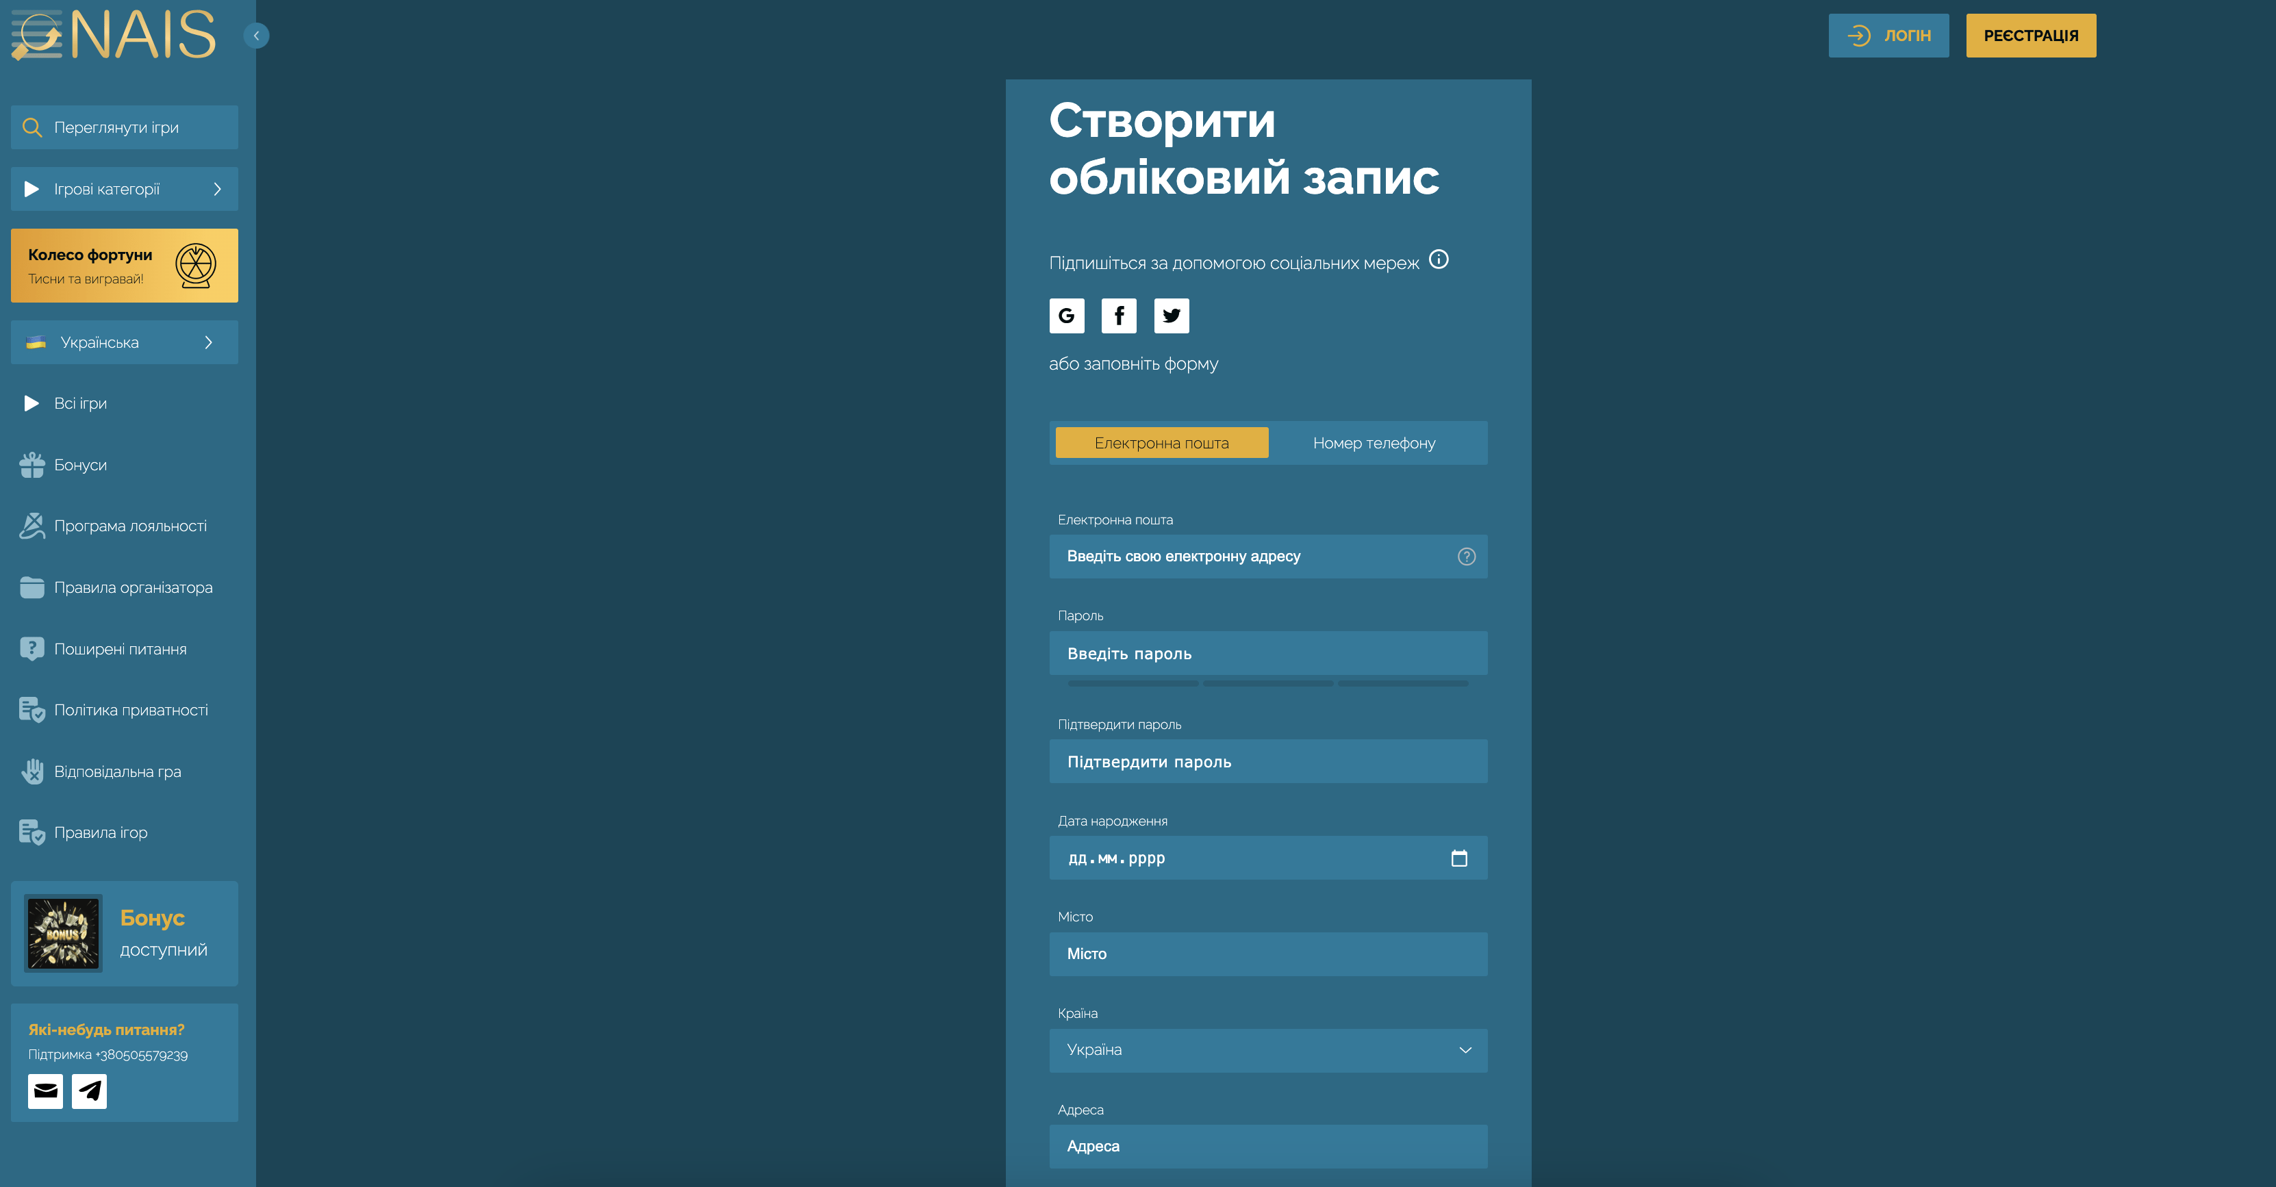The image size is (2276, 1187).
Task: Click the Бонус доступний thumbnail
Action: (63, 934)
